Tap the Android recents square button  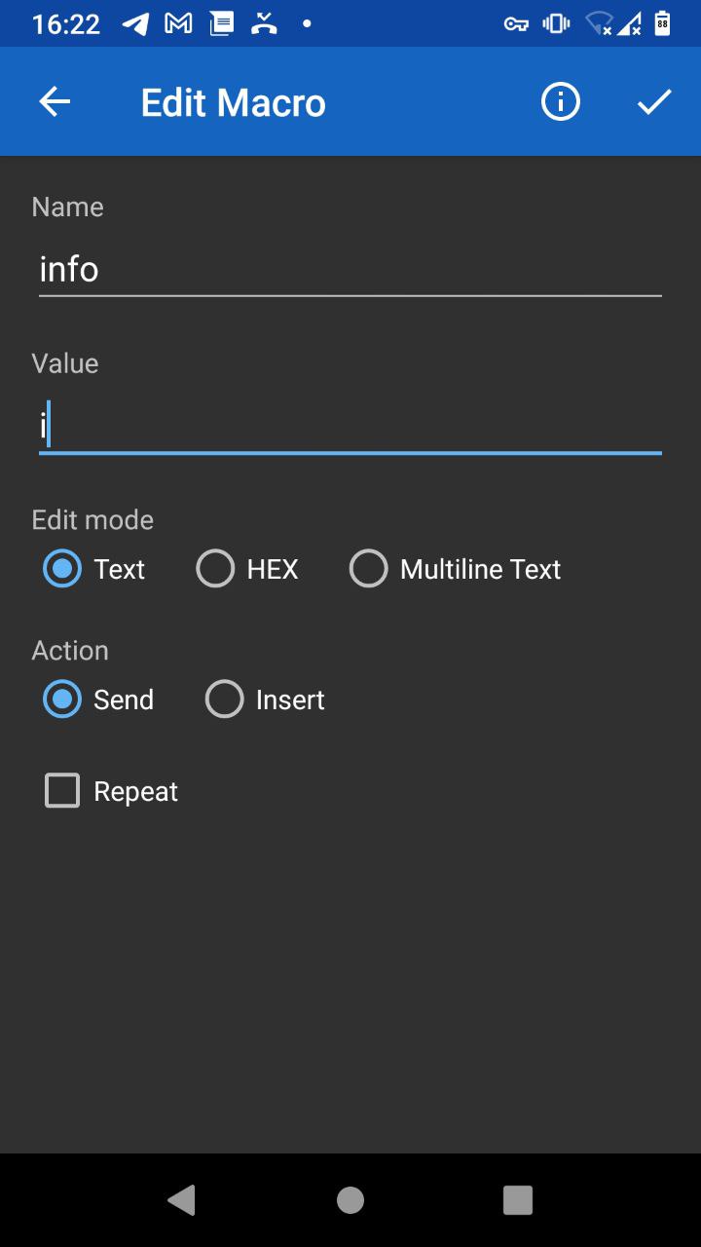(518, 1200)
